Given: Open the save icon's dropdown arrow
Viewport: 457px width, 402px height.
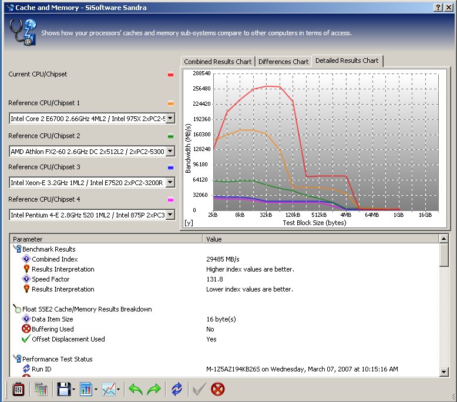Looking at the screenshot, I should click(x=74, y=389).
